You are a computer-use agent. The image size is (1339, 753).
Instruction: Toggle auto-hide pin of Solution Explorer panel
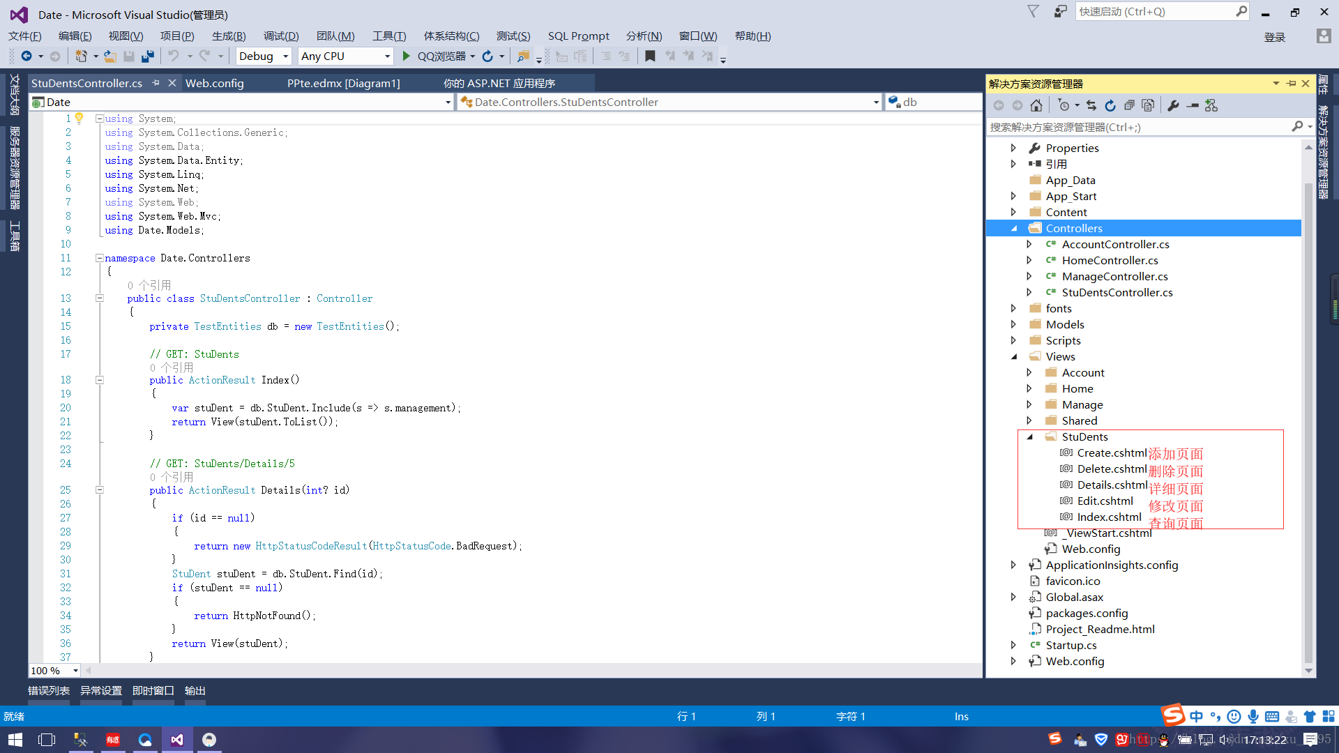(1291, 84)
